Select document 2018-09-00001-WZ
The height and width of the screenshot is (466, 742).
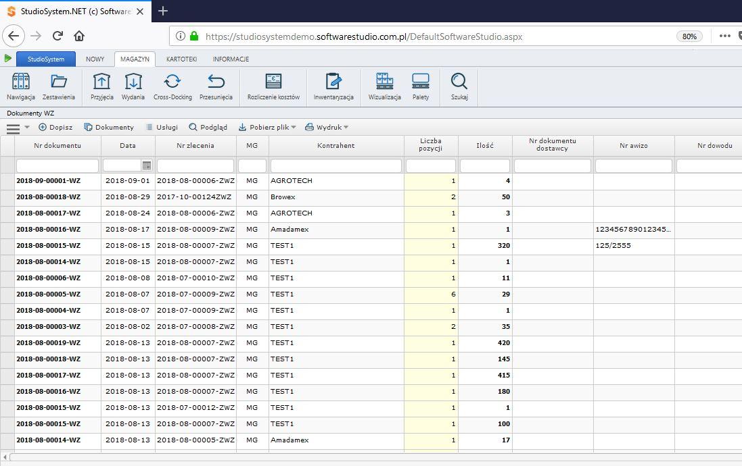point(48,180)
